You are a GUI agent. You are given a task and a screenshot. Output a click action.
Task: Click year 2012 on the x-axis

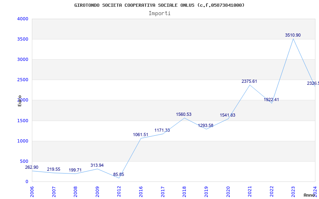click(119, 191)
